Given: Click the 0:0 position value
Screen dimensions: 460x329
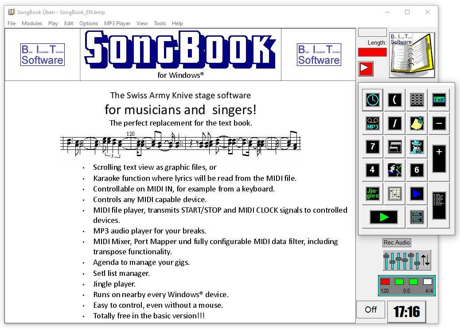Looking at the screenshot, I should coord(406,291).
